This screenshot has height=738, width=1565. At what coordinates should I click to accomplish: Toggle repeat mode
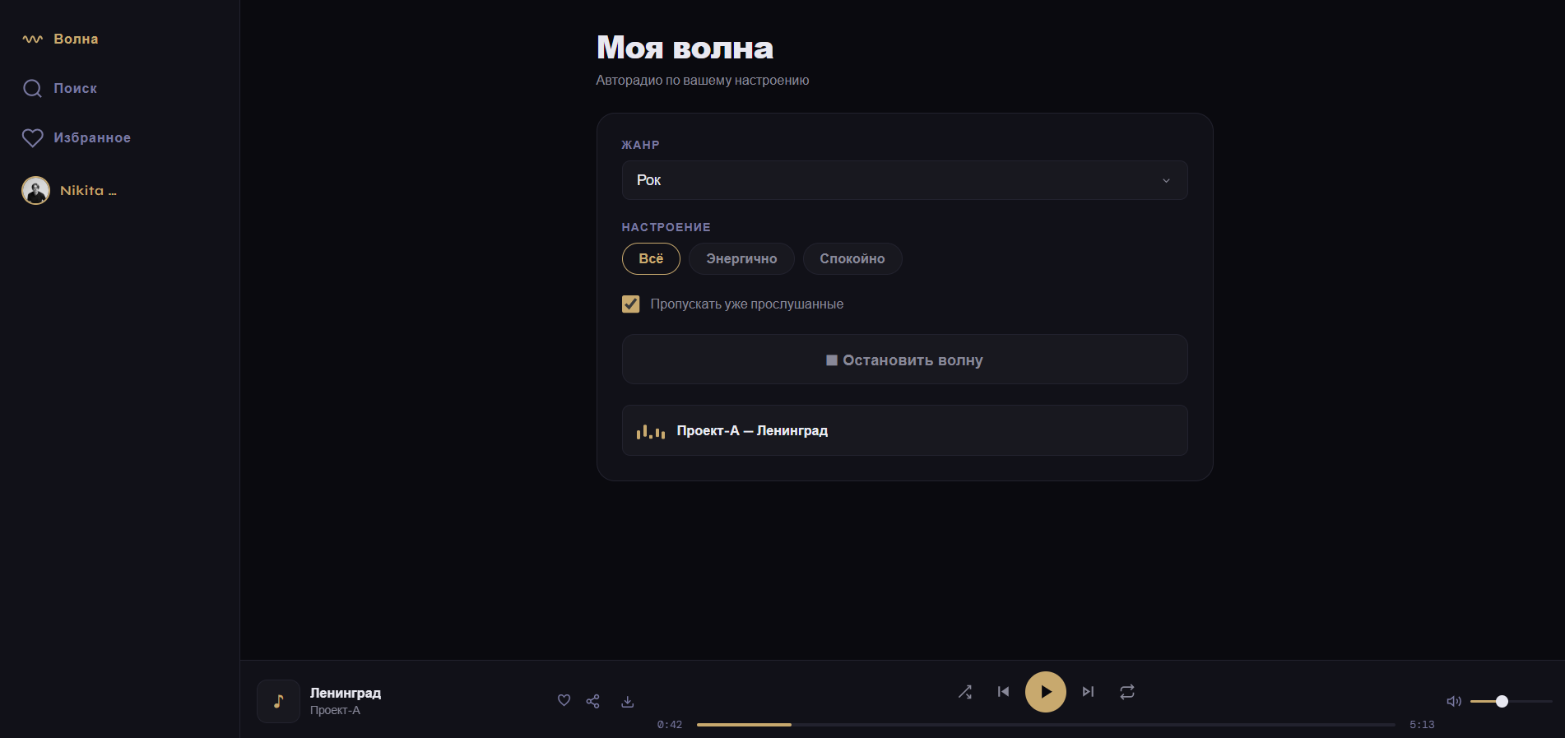tap(1127, 692)
